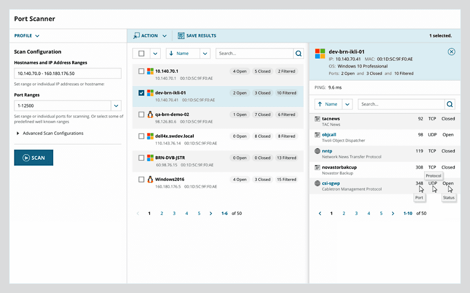The width and height of the screenshot is (470, 293).
Task: Expand Advanced Scan Configurations
Action: coord(18,133)
